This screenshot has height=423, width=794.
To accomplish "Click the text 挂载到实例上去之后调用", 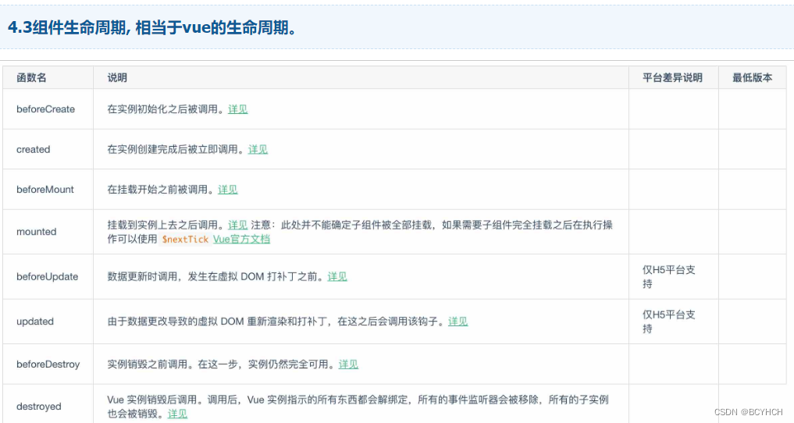I will (x=165, y=225).
